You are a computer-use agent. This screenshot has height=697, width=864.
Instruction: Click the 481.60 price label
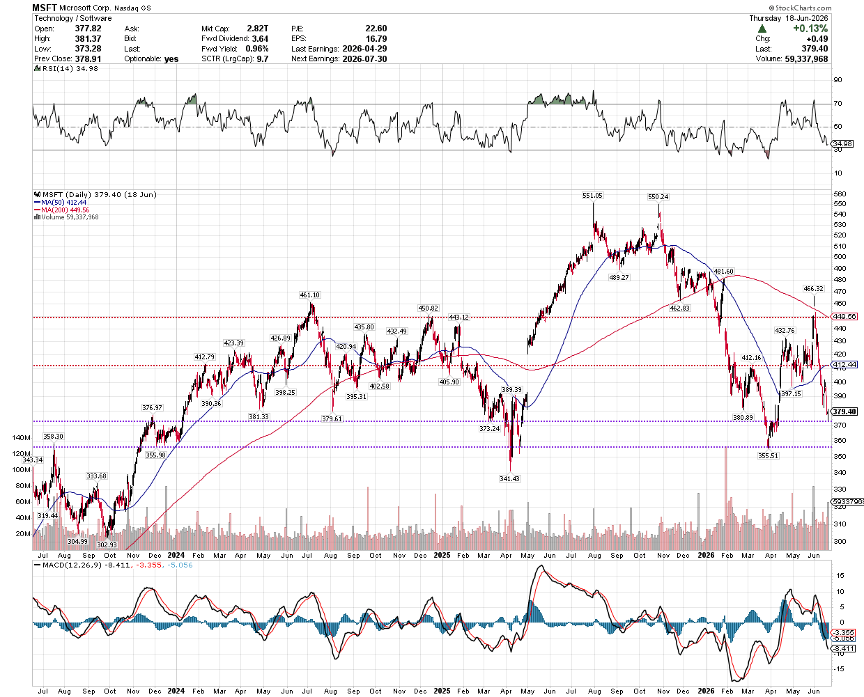[723, 272]
